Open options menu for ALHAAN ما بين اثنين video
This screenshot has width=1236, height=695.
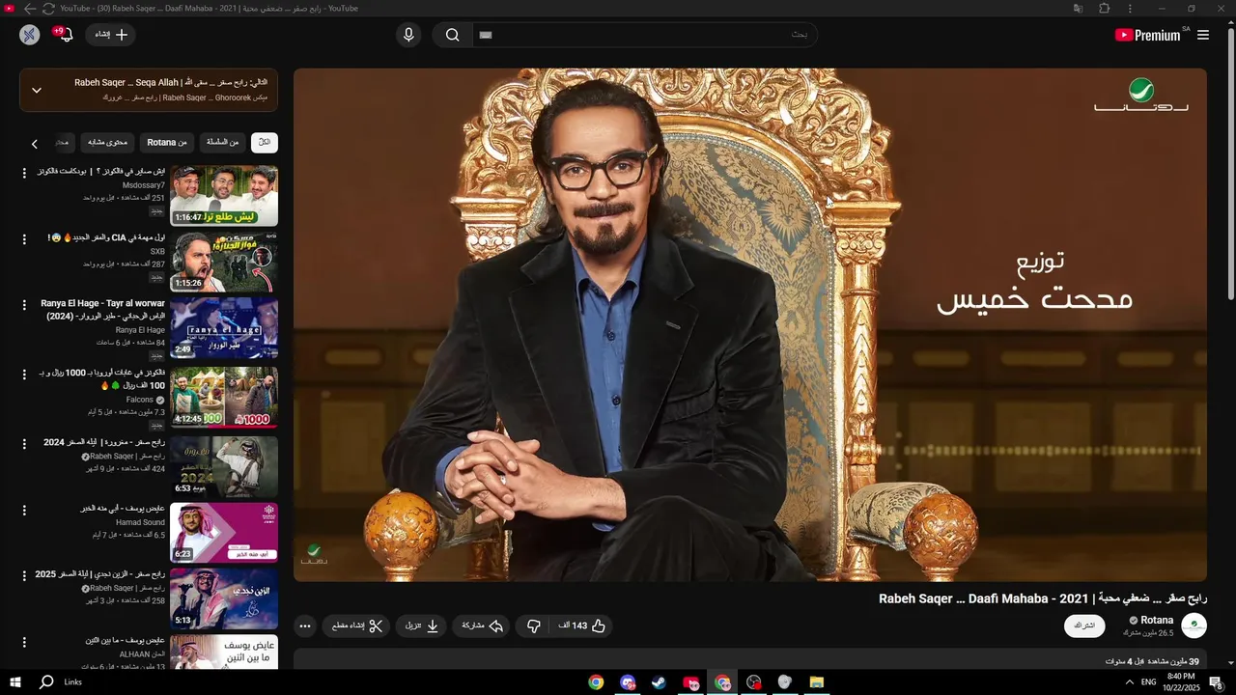(25, 641)
